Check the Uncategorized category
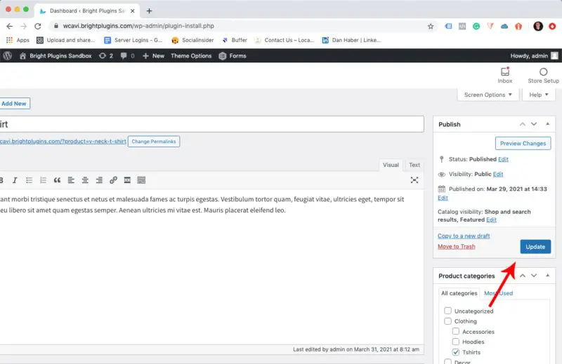The height and width of the screenshot is (364, 562). 447,311
